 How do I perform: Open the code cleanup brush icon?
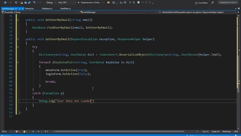click(x=45, y=131)
